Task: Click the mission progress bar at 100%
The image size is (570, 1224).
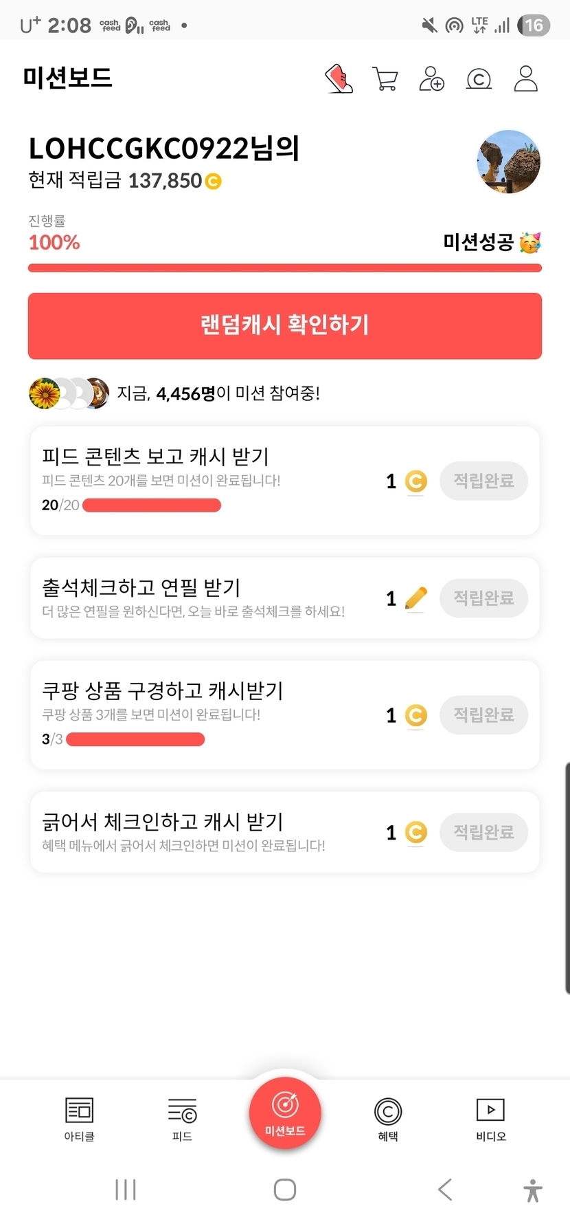Action: pos(285,267)
